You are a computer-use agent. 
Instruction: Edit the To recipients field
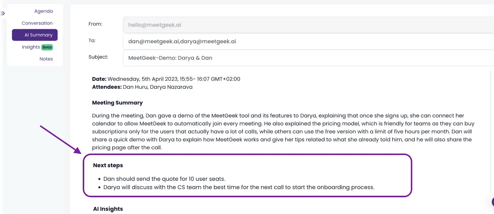[308, 41]
